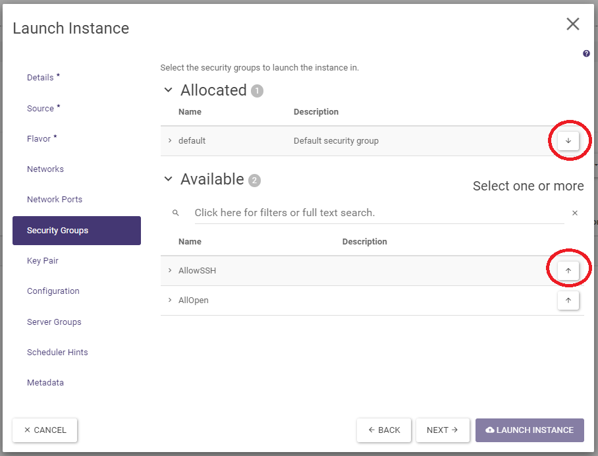
Task: Expand the AllowSSH row details
Action: [x=169, y=270]
